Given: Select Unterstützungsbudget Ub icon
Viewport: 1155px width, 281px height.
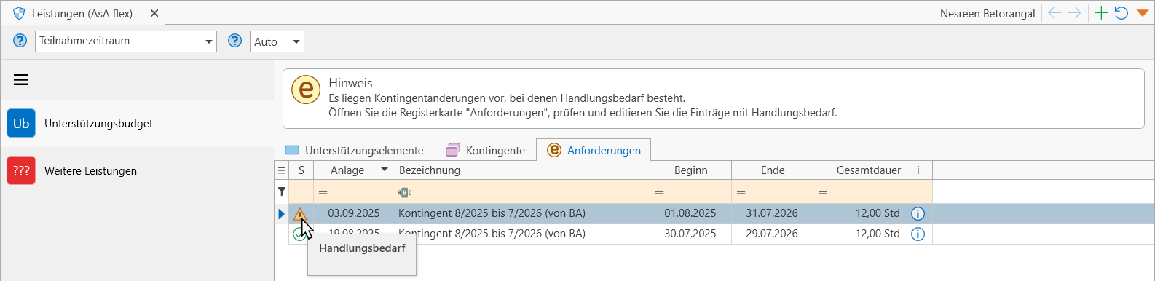Looking at the screenshot, I should [x=21, y=123].
